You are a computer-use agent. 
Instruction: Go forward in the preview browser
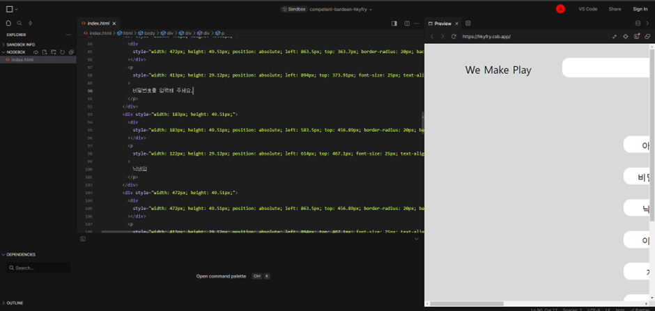(442, 37)
